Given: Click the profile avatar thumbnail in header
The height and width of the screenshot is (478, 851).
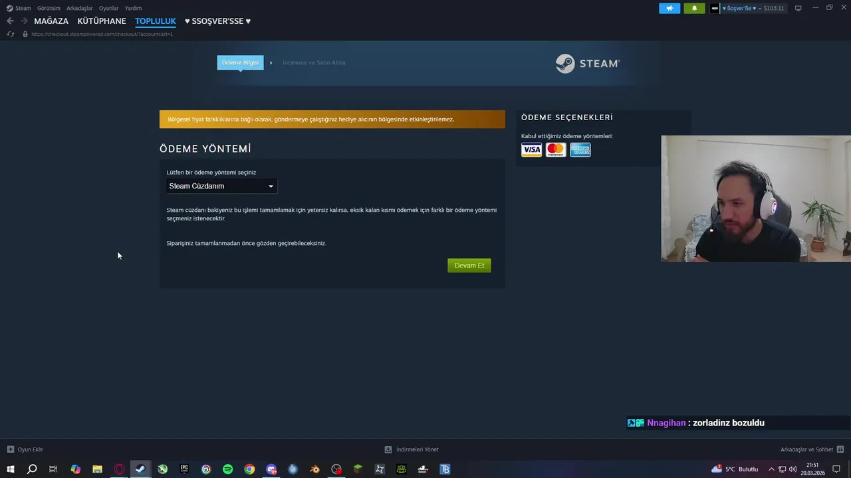Looking at the screenshot, I should pos(715,8).
